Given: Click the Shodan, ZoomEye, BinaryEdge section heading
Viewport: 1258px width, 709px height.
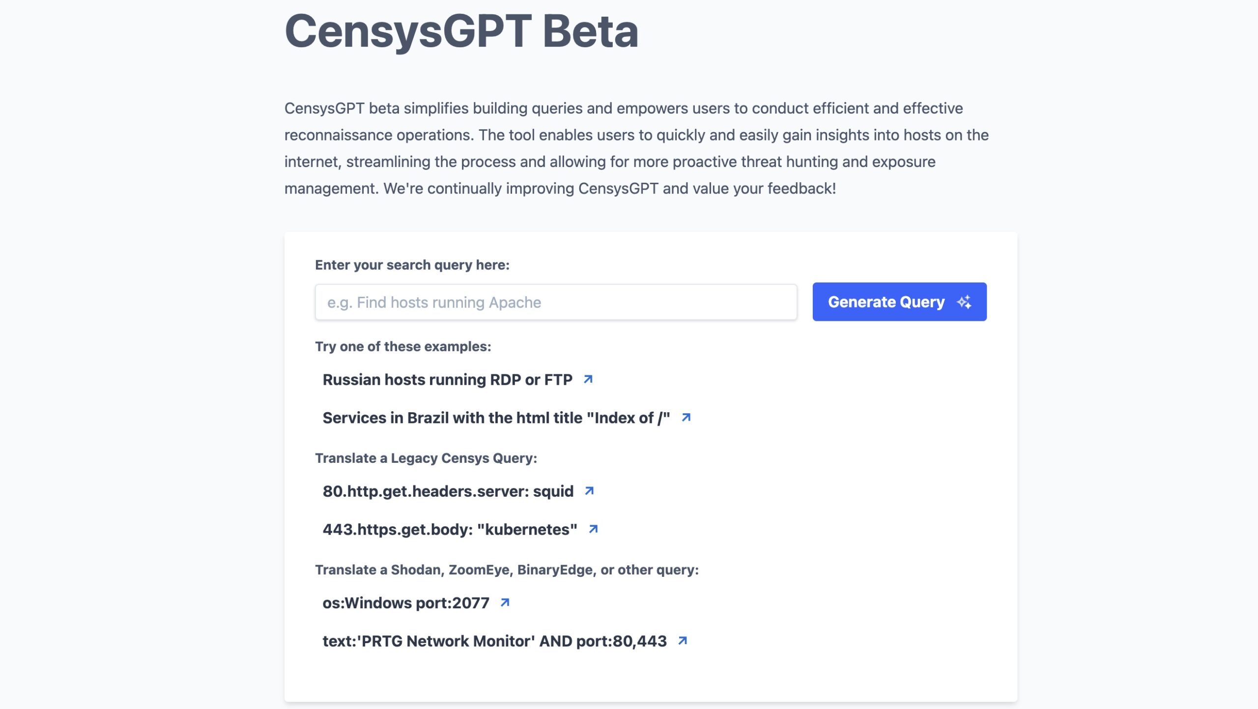Looking at the screenshot, I should pos(506,569).
